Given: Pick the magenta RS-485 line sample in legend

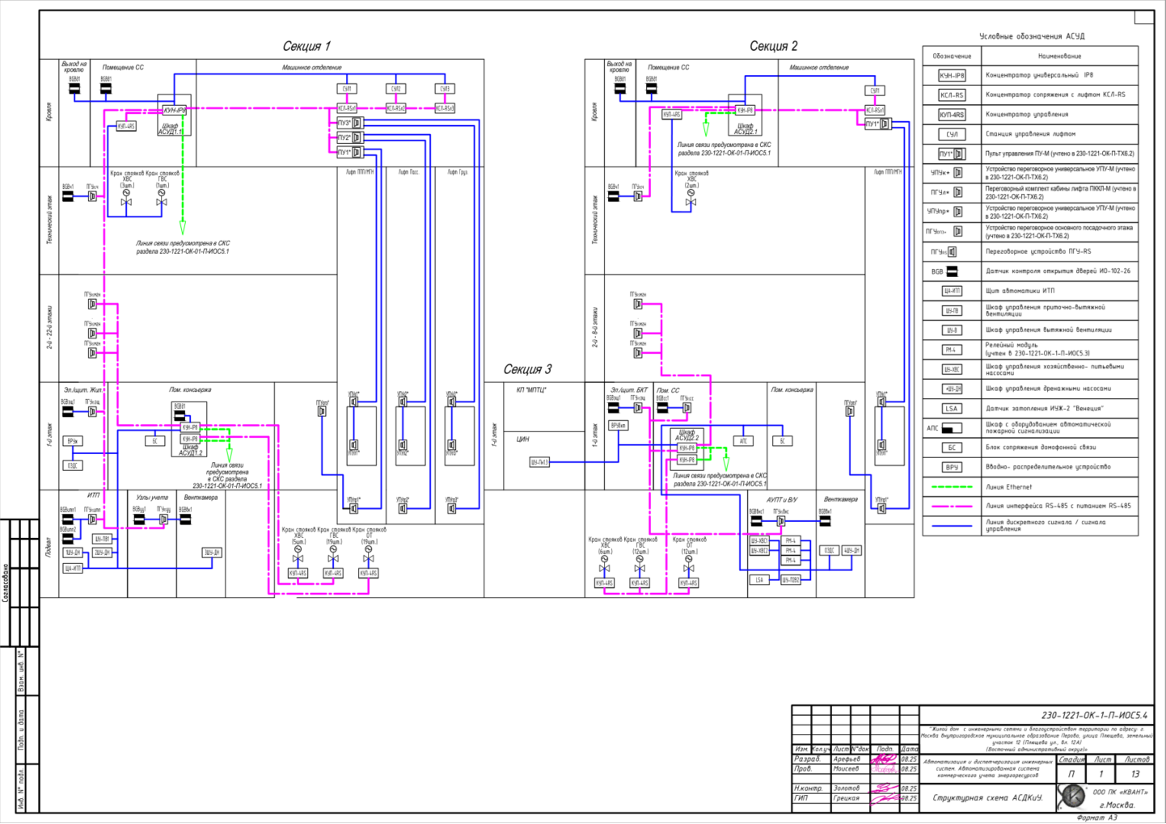Looking at the screenshot, I should pyautogui.click(x=952, y=507).
